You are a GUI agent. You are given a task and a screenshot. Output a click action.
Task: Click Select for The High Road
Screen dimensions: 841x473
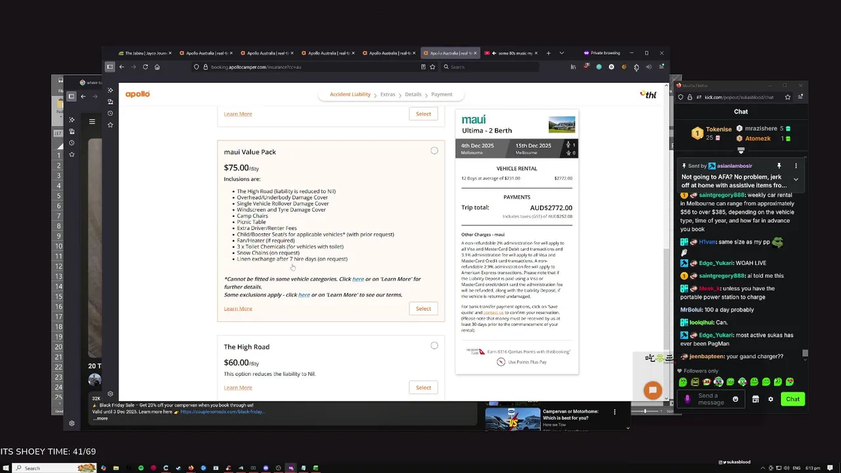pyautogui.click(x=423, y=388)
